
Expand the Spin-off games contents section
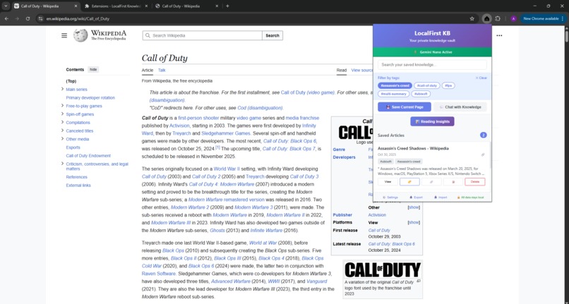point(62,114)
